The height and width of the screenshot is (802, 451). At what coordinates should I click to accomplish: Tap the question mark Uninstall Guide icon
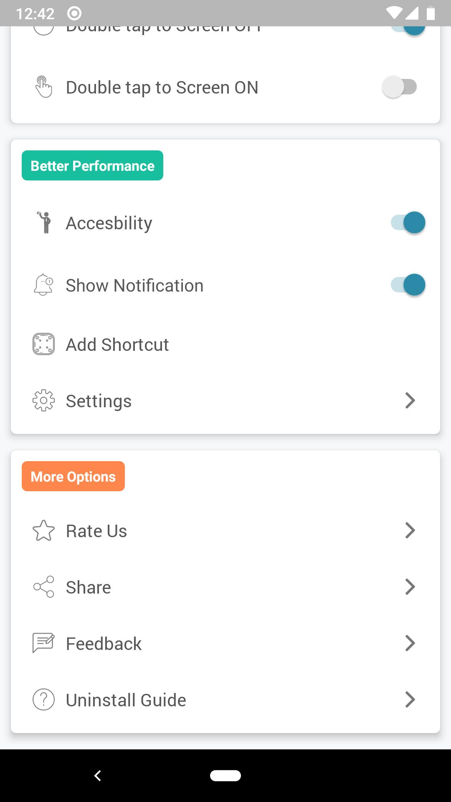coord(43,700)
